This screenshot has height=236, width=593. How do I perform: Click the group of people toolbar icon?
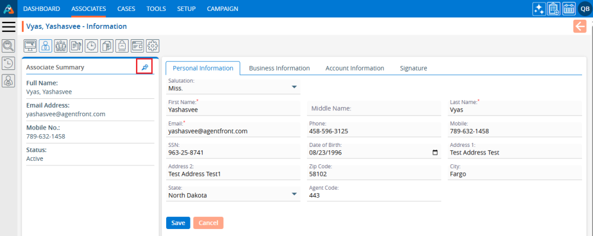(61, 46)
